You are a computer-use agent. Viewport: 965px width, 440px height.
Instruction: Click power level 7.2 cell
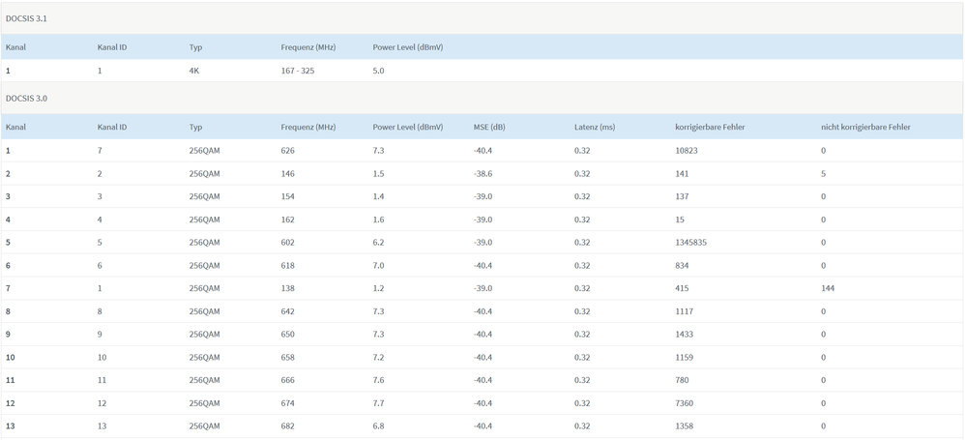coord(378,358)
